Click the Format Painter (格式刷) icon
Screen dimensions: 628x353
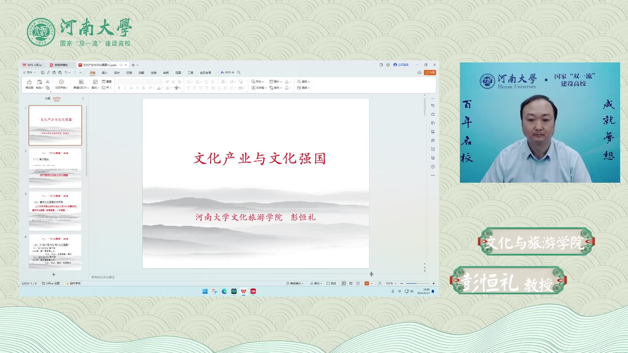(x=29, y=82)
